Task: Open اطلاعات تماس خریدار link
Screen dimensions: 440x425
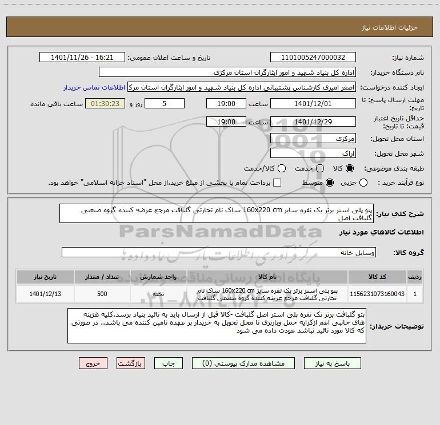Action: pos(94,87)
